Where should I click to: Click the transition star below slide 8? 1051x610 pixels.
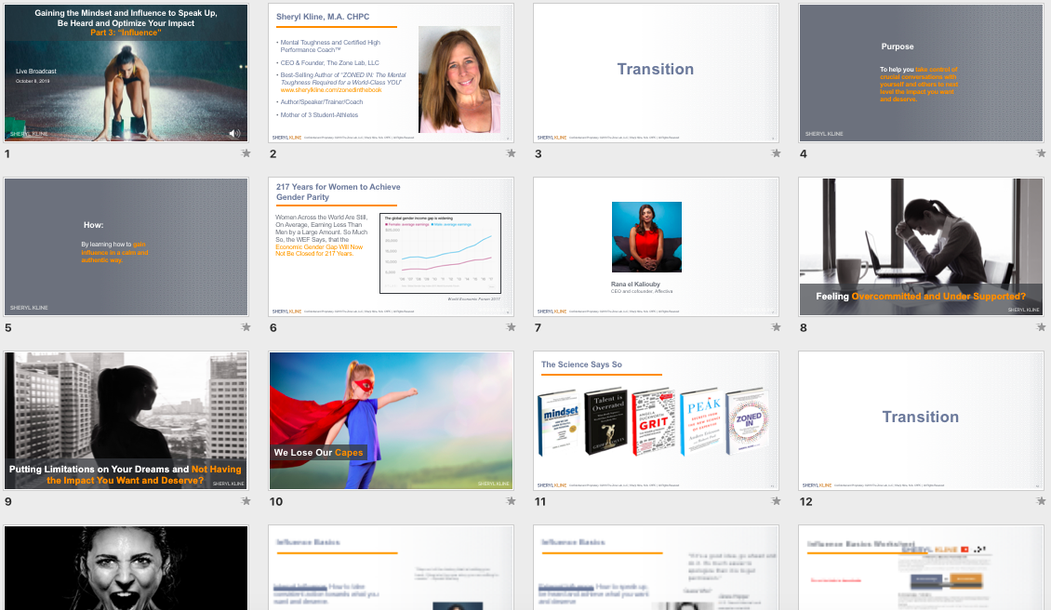[1042, 327]
